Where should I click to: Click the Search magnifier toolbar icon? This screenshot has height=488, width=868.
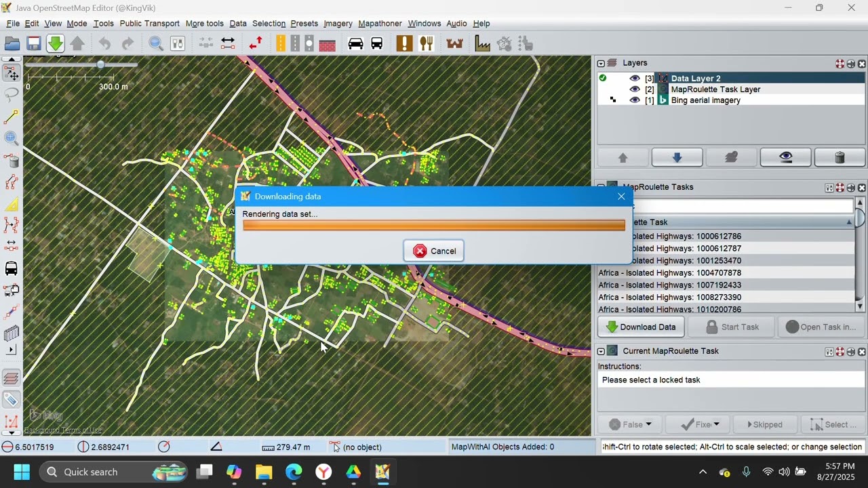point(156,43)
